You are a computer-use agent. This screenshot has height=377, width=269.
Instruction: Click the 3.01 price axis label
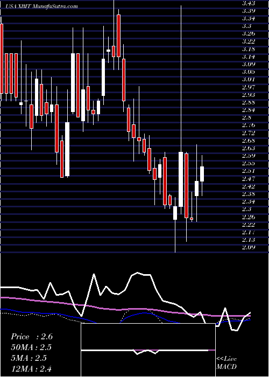(x=249, y=79)
